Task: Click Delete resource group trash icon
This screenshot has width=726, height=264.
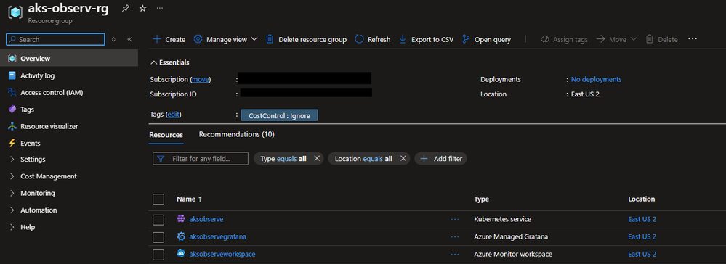Action: [x=270, y=39]
